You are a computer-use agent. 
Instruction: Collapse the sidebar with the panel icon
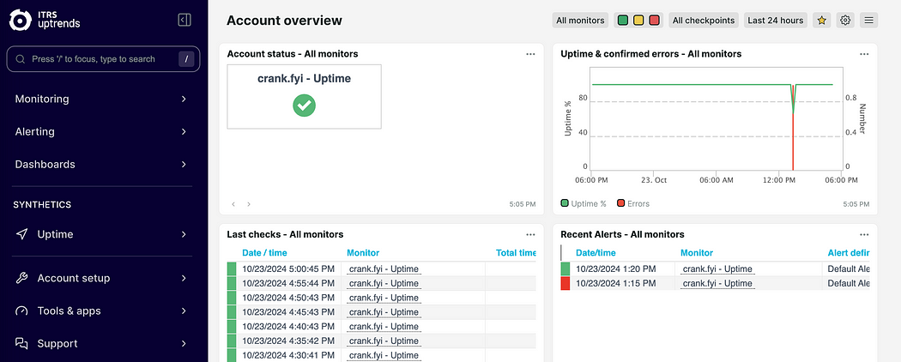click(x=184, y=20)
